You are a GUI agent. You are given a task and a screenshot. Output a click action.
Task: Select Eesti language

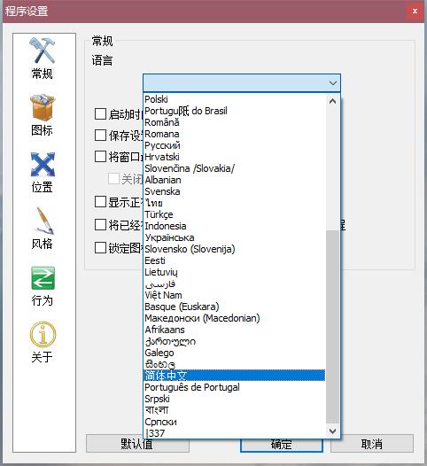coord(235,260)
